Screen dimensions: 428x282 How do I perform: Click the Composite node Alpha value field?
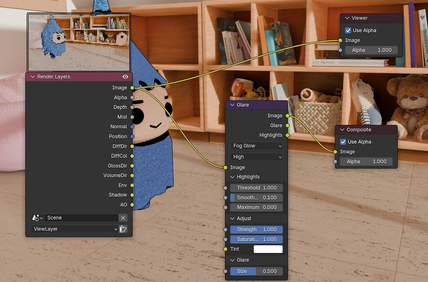pos(366,161)
